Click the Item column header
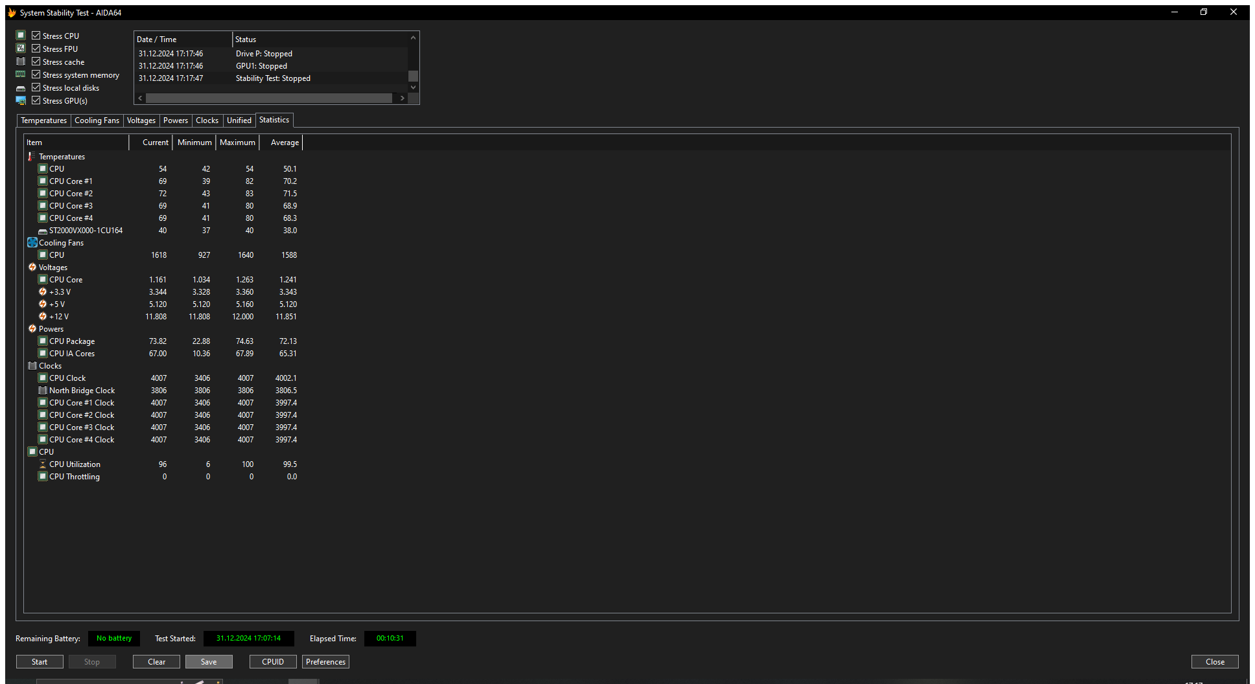 pos(76,142)
